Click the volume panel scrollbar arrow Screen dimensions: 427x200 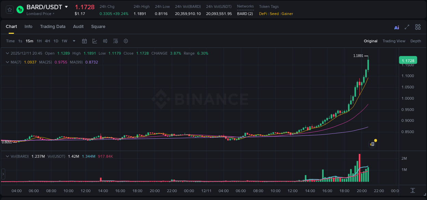click(x=3, y=174)
